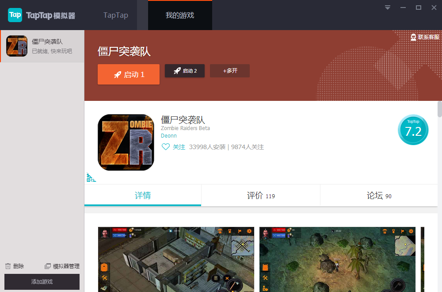Open the 论坛 90 forum tab
The width and height of the screenshot is (442, 292).
click(379, 195)
